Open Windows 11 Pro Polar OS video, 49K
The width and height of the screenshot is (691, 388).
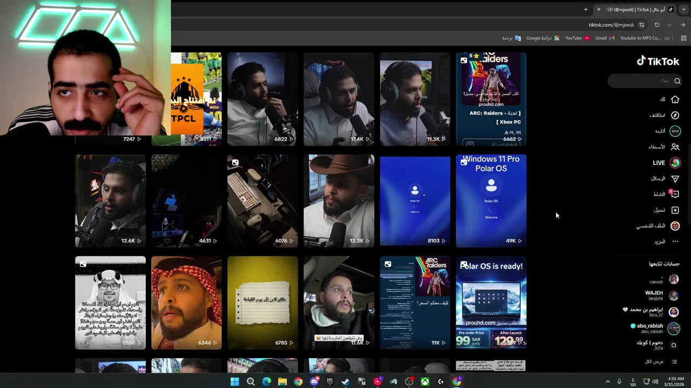(x=491, y=201)
